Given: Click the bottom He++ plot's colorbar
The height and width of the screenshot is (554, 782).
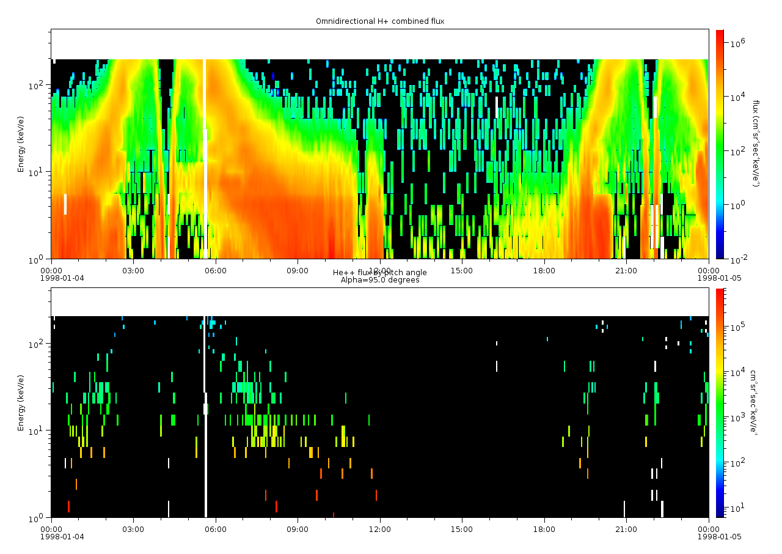Looking at the screenshot, I should (719, 402).
